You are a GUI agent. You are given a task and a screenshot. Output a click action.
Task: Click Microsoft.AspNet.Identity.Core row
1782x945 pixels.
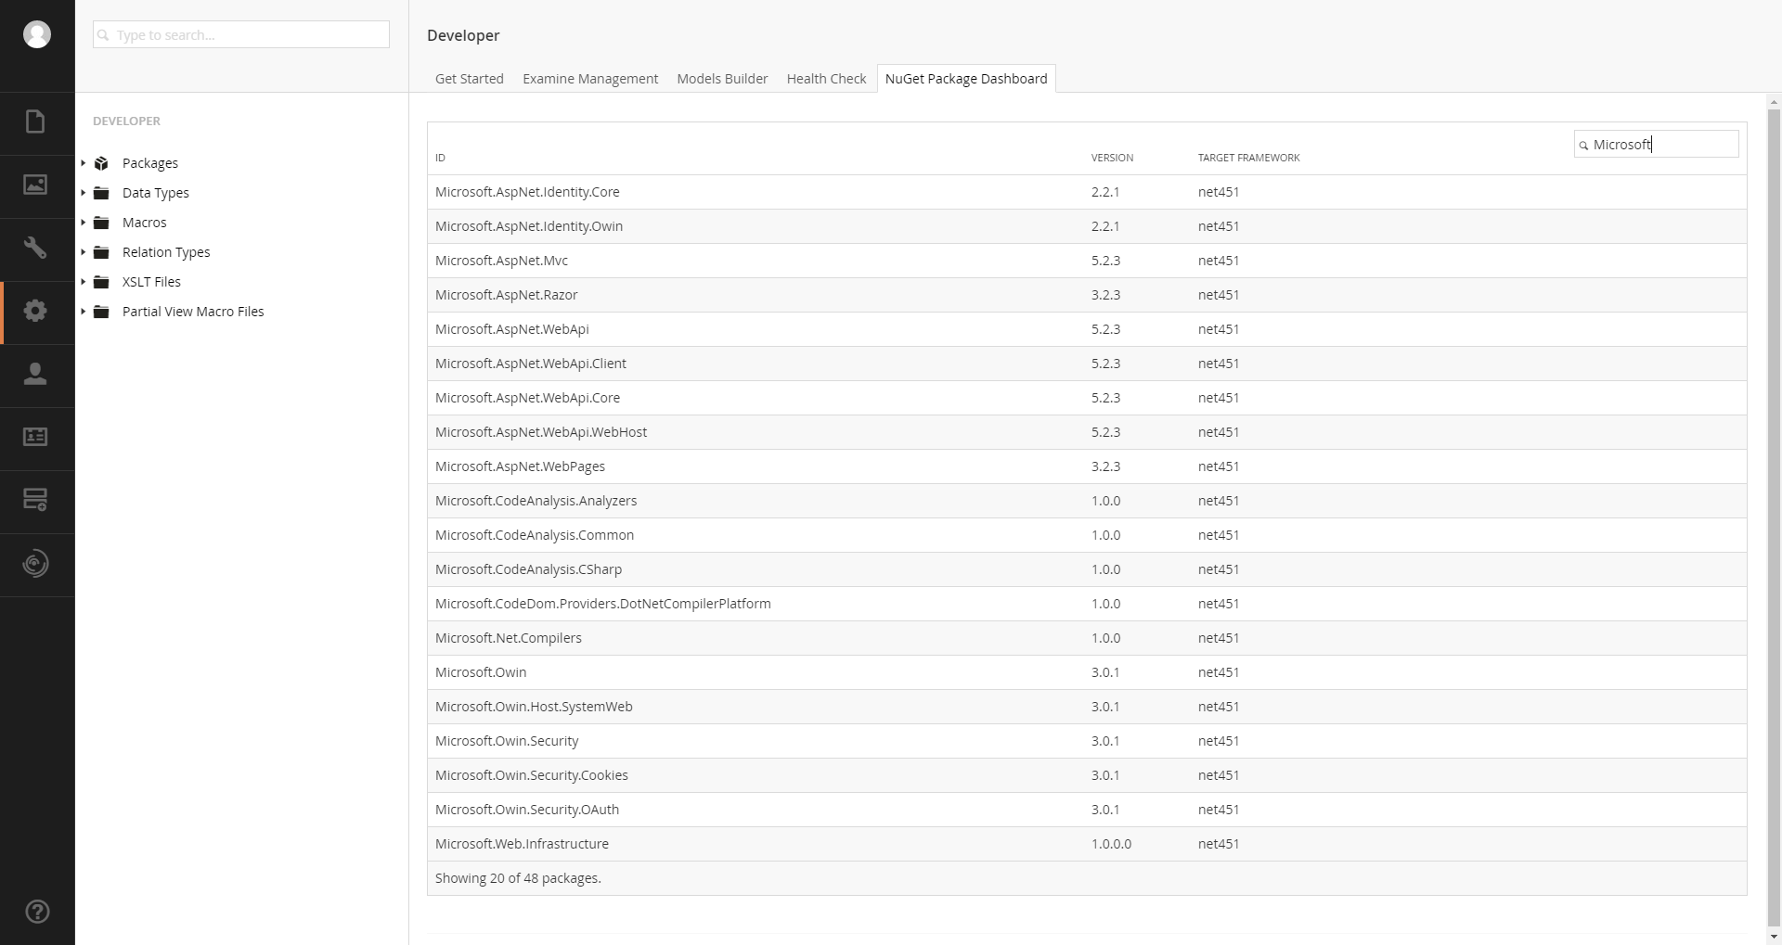point(1087,192)
